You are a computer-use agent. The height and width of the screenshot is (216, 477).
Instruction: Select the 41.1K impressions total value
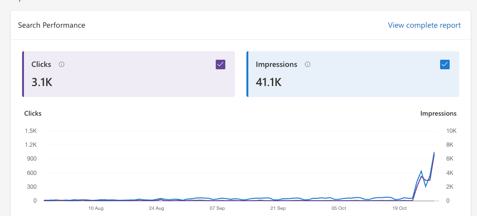[268, 82]
